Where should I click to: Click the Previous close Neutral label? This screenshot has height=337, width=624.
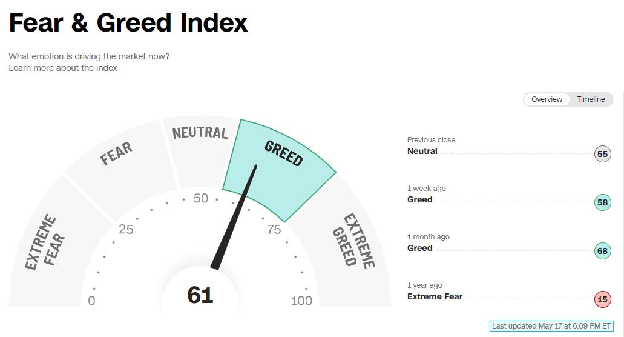pyautogui.click(x=422, y=152)
